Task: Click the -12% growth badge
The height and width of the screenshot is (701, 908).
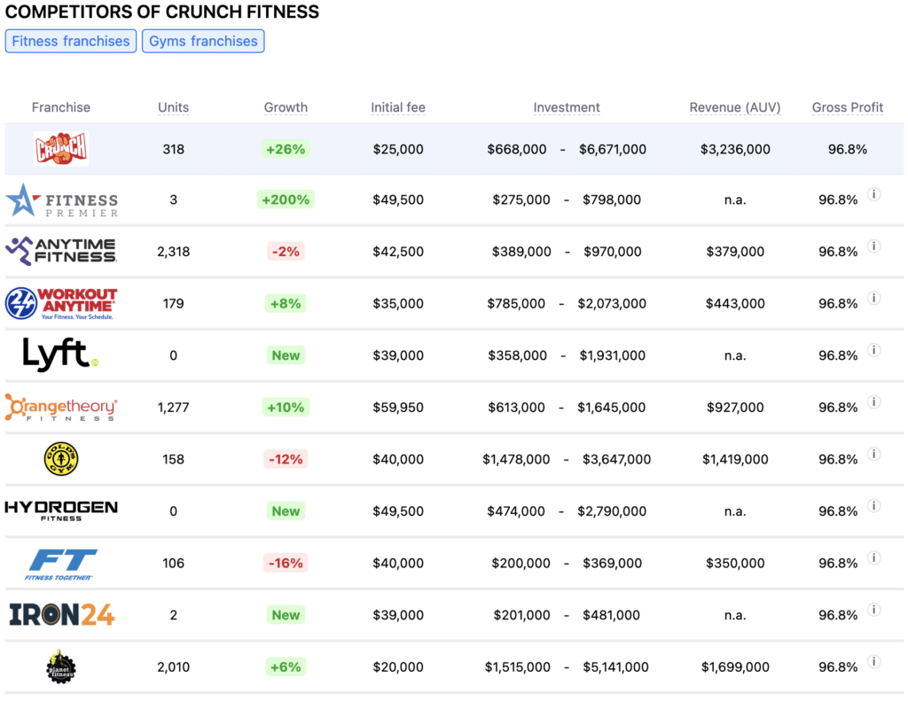Action: 286,460
